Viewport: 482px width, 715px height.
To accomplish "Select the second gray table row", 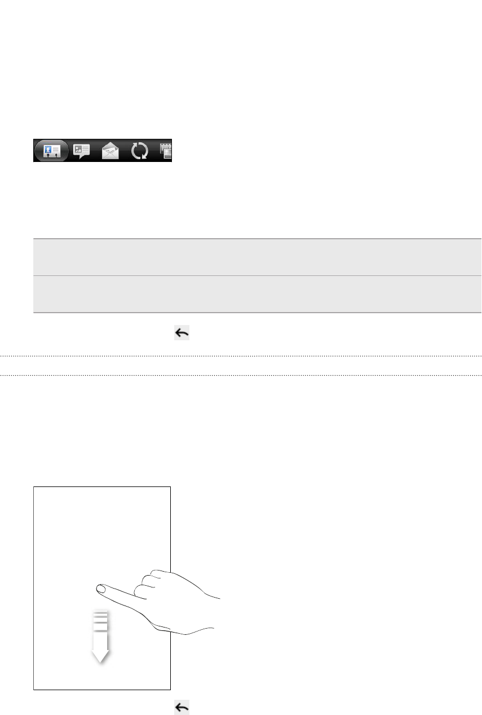I will pyautogui.click(x=257, y=294).
